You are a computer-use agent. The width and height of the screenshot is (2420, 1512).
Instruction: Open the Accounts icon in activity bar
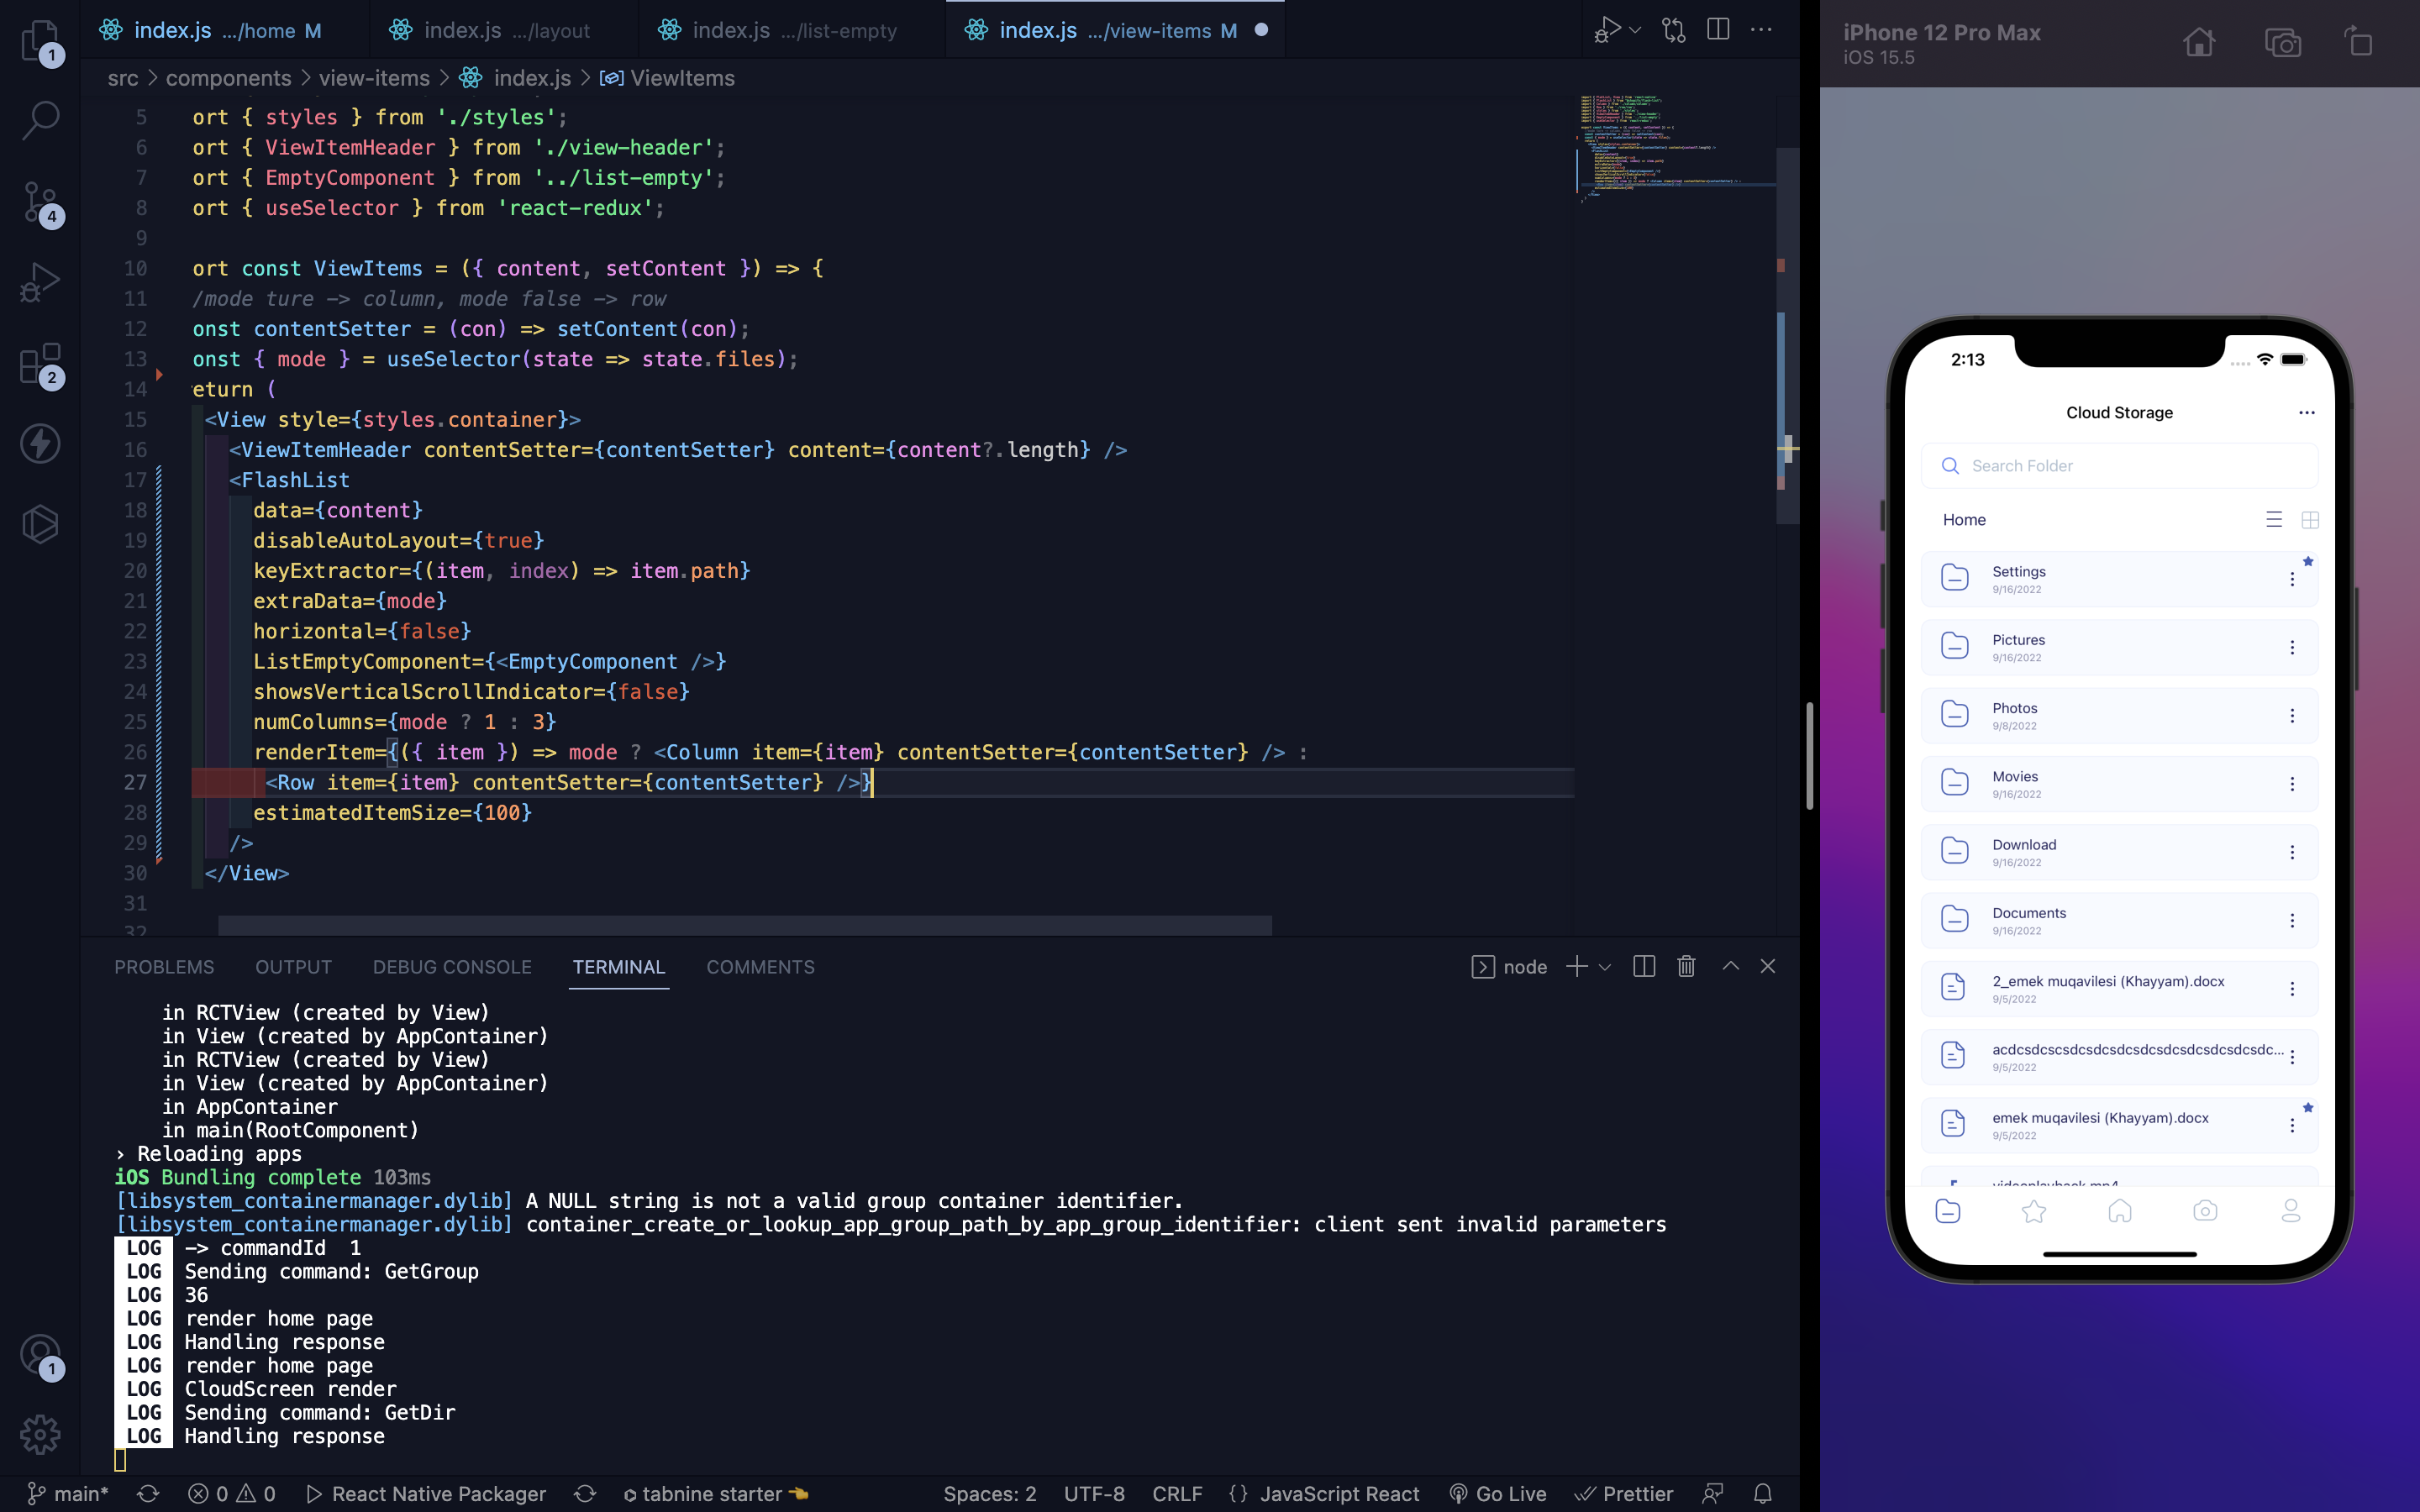click(x=40, y=1356)
